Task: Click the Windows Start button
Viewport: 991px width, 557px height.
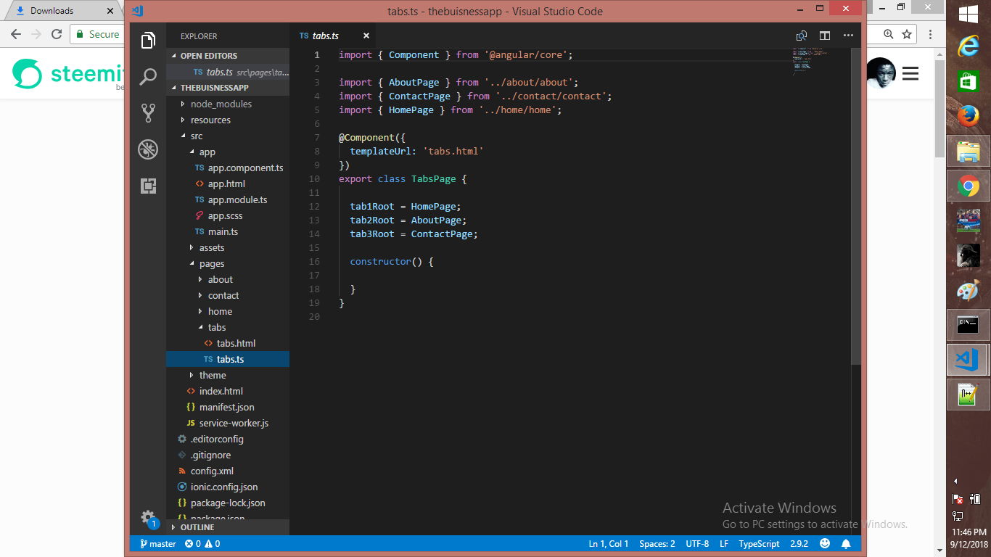Action: tap(969, 15)
